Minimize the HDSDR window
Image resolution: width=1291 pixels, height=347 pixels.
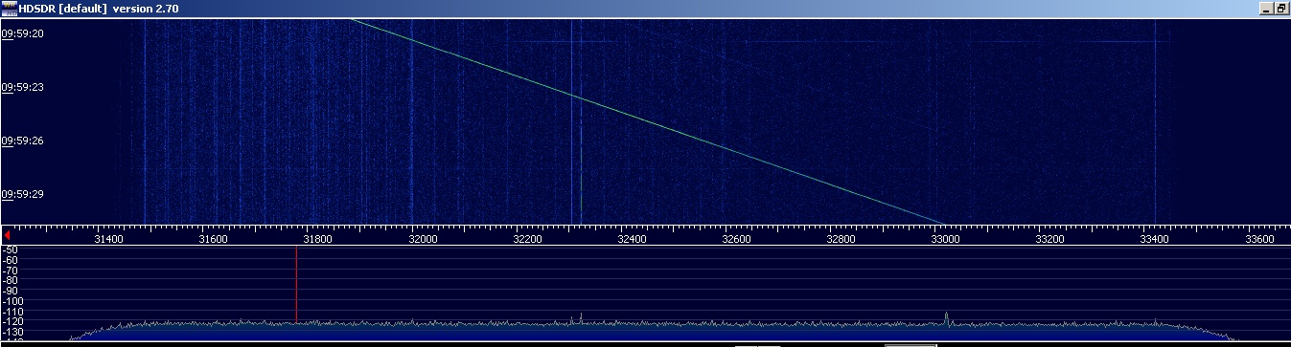[x=1266, y=9]
